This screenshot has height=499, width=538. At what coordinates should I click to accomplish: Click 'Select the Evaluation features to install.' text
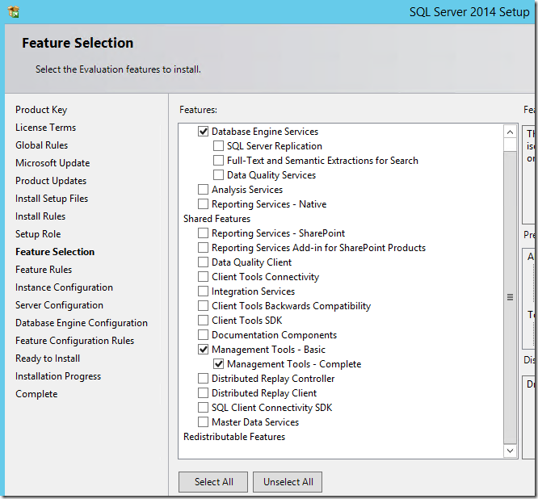(118, 69)
